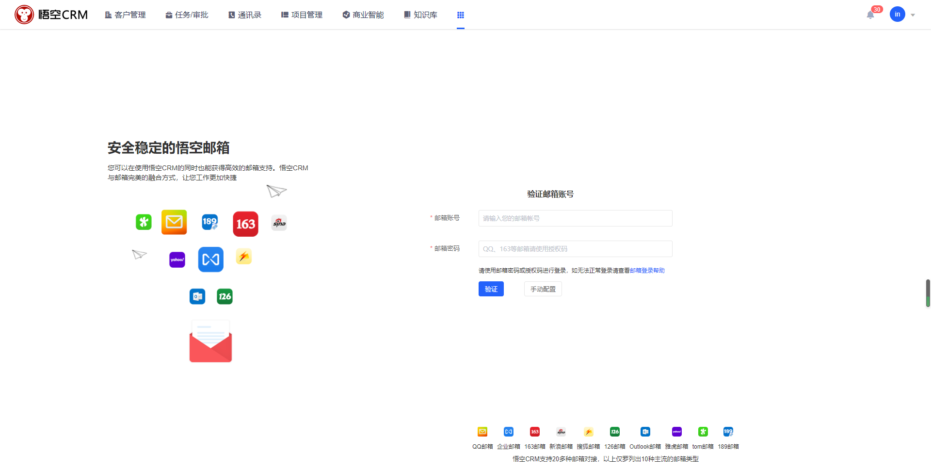Screen dimensions: 931x470
Task: Expand the user account dropdown arrow
Action: coord(913,15)
